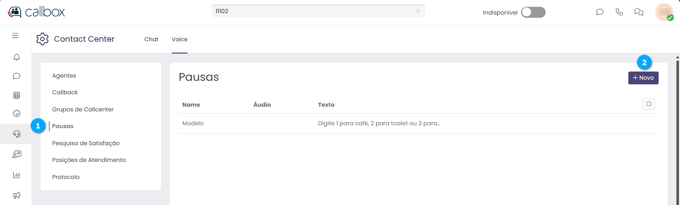
Task: Open the calendar icon in left sidebar
Action: [x=16, y=95]
